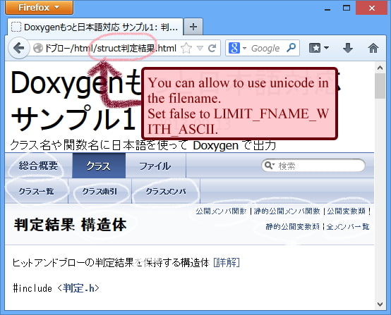The width and height of the screenshot is (391, 315).
Task: Jump to 静的公開メンバ関数 link
Action: [x=287, y=211]
